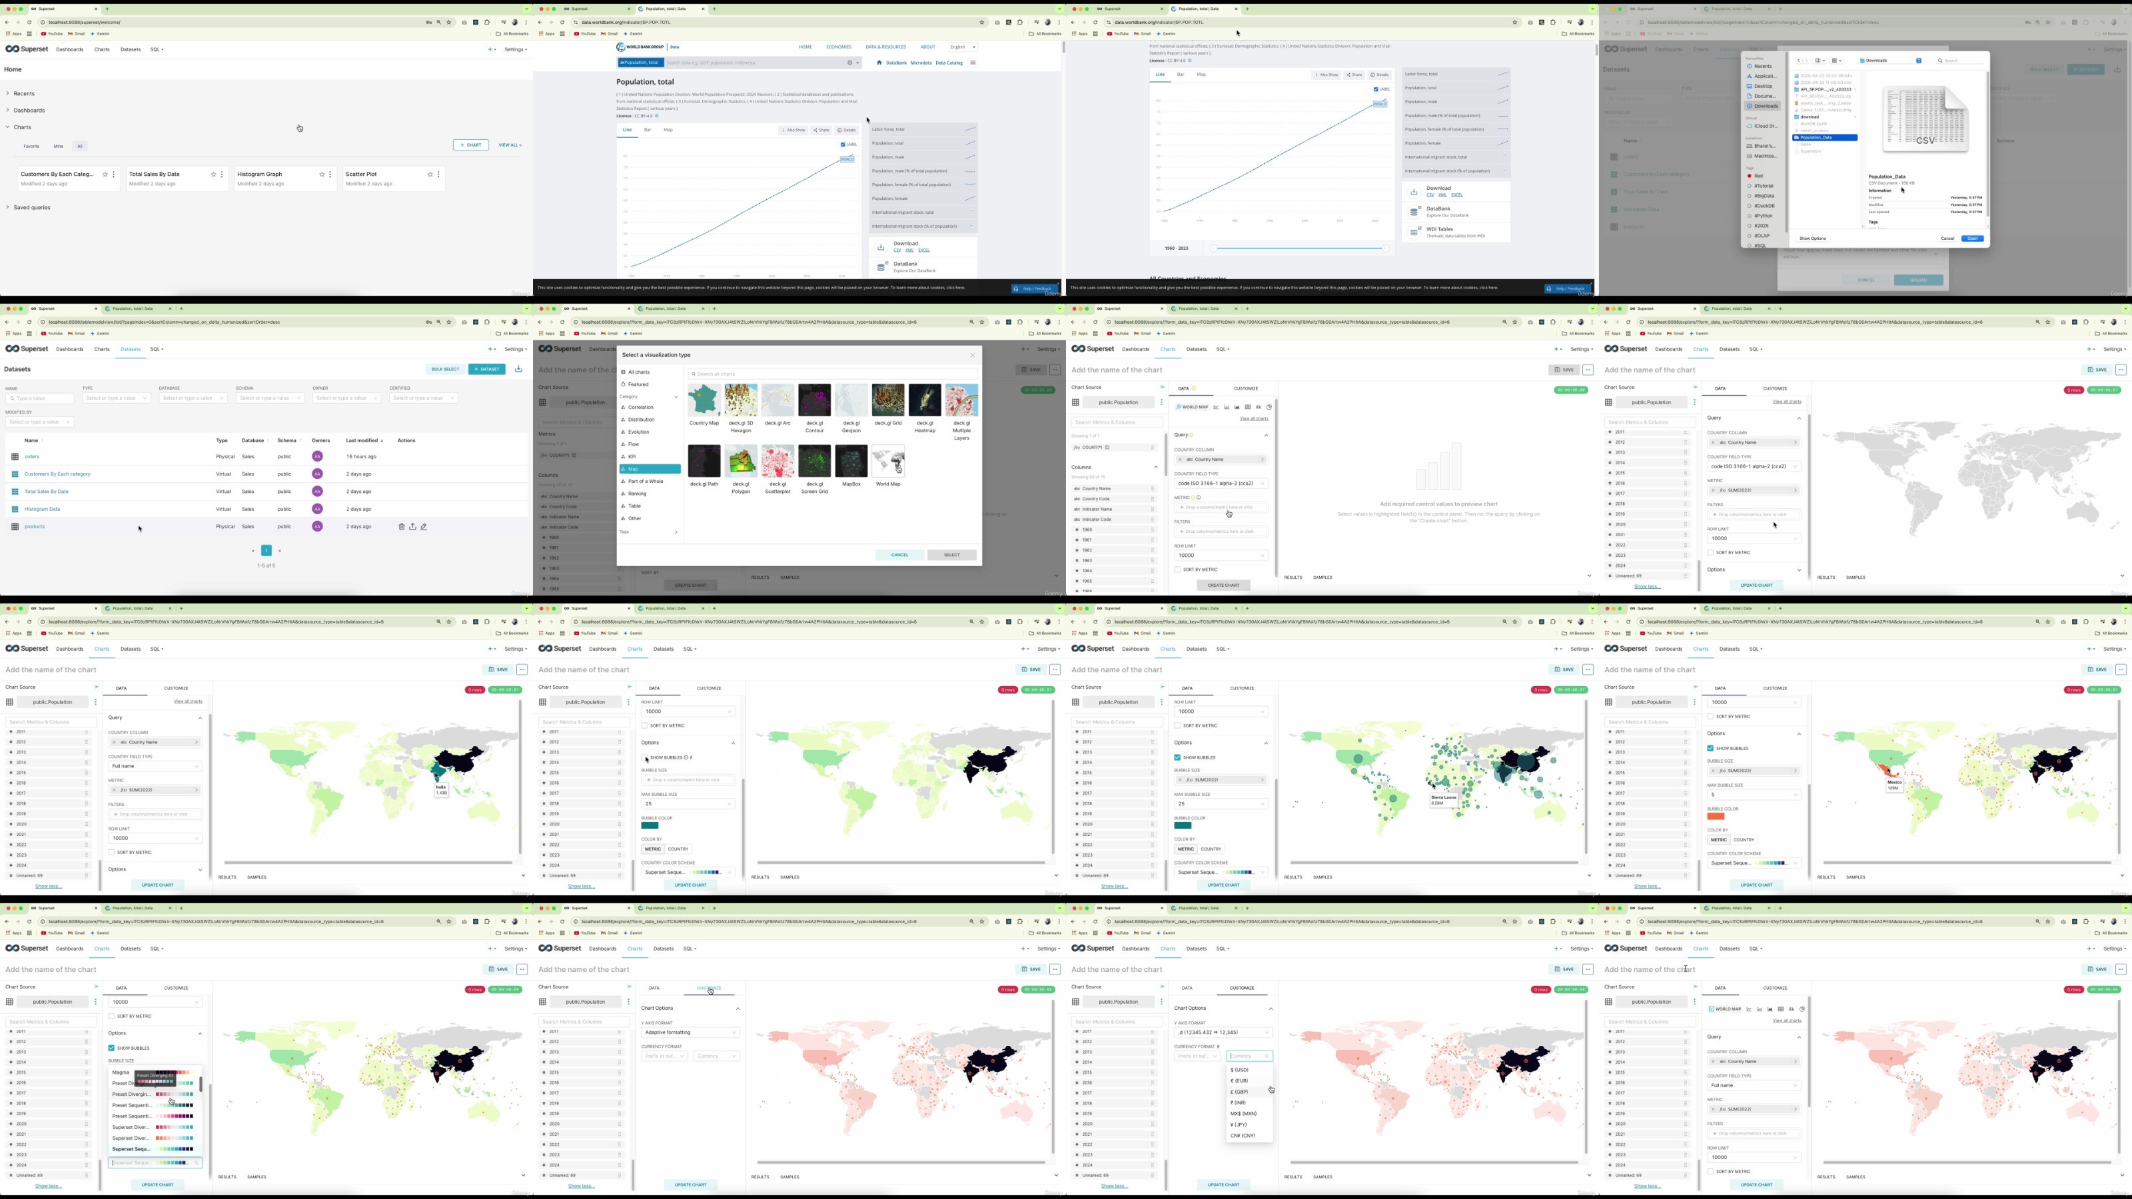This screenshot has width=2132, height=1199.
Task: Enable the unchecked SHOW BUBBLES checkbox
Action: tap(645, 758)
